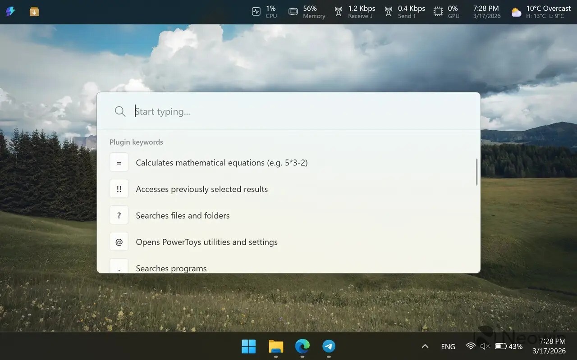Viewport: 577px width, 360px height.
Task: Select the '?' file search keyword icon
Action: 119,215
